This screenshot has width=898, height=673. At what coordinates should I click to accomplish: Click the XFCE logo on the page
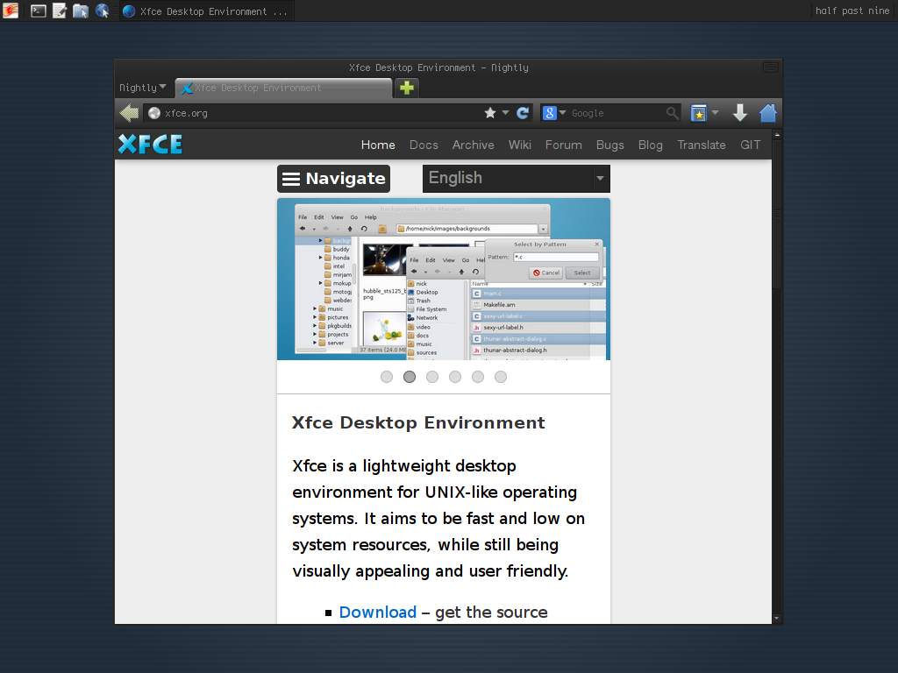coord(150,145)
